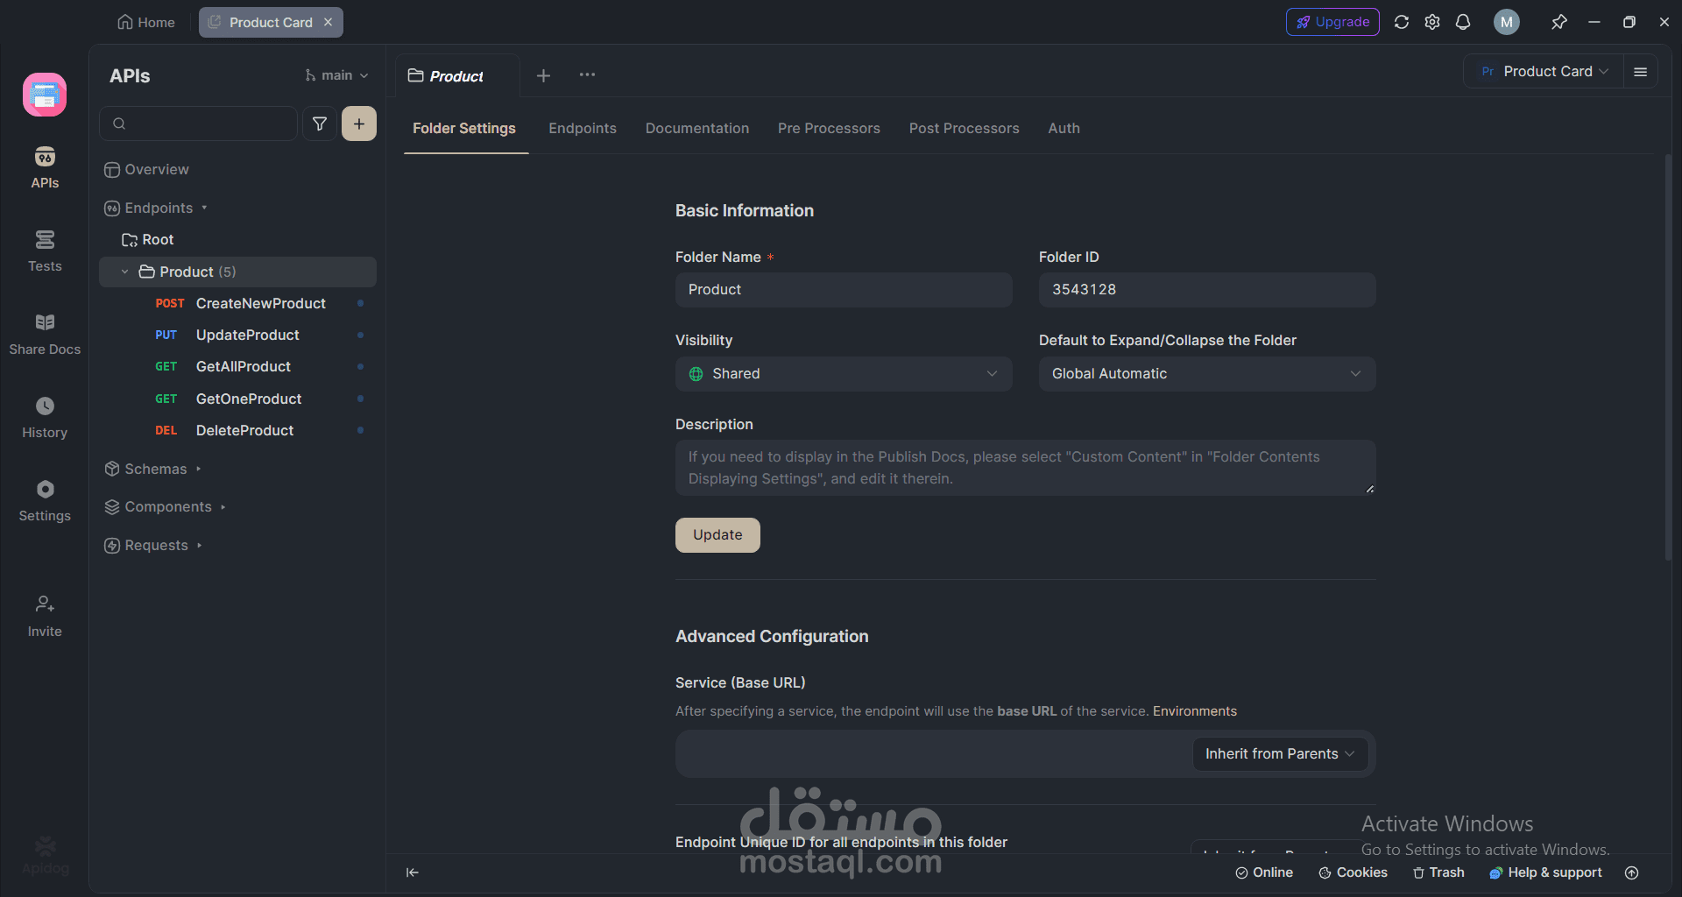Click the pink project logo icon
This screenshot has height=897, width=1682.
coord(45,95)
